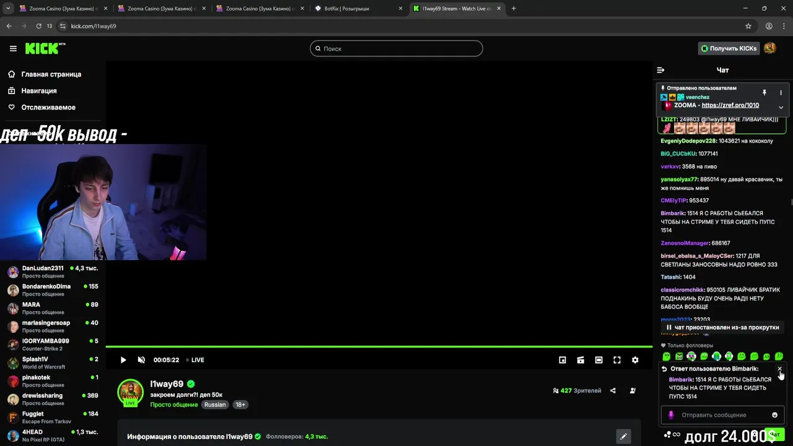Unpin the pinned chat message
Image resolution: width=793 pixels, height=446 pixels.
coord(765,92)
